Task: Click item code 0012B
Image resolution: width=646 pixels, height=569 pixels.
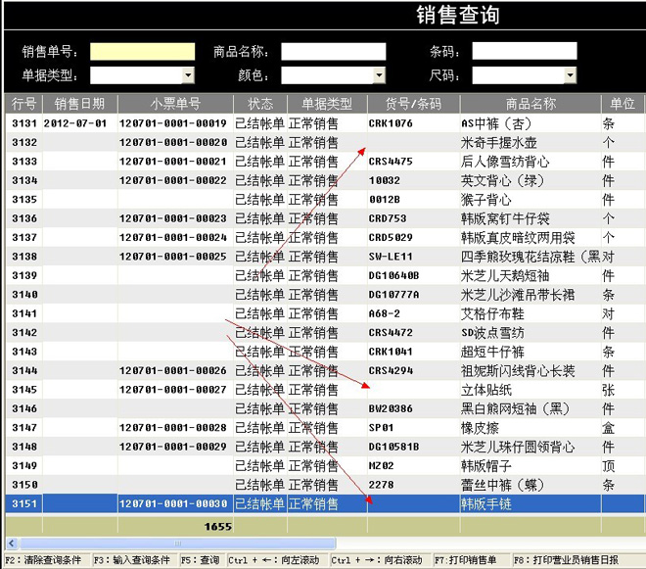Action: 385,199
